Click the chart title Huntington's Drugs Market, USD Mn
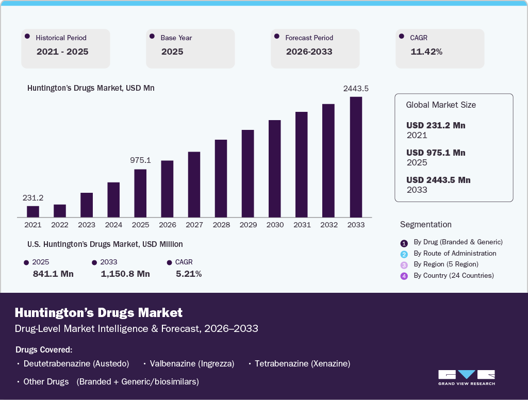The image size is (528, 400). point(91,88)
